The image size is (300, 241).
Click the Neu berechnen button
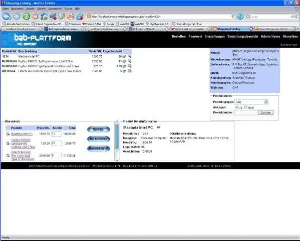coord(99,139)
